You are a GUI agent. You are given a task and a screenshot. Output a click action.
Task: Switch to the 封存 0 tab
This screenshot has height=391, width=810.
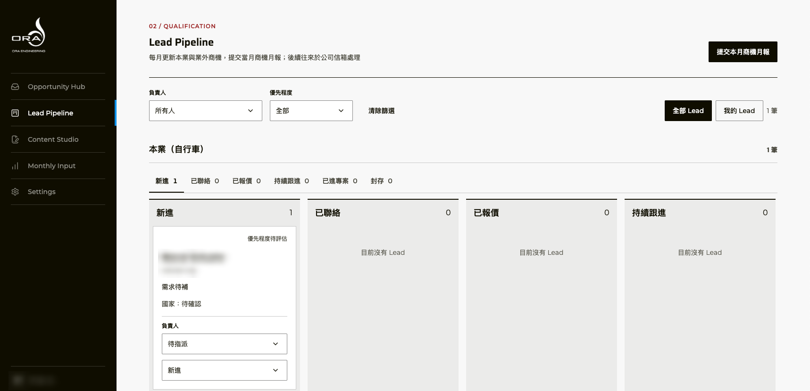tap(381, 181)
